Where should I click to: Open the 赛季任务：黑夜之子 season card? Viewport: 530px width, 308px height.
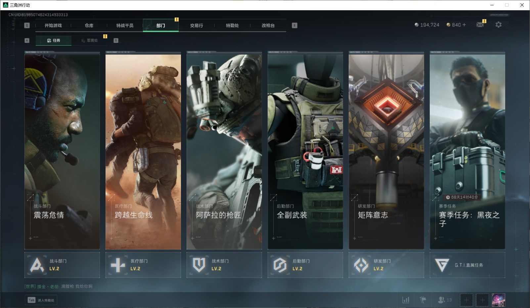(x=467, y=152)
